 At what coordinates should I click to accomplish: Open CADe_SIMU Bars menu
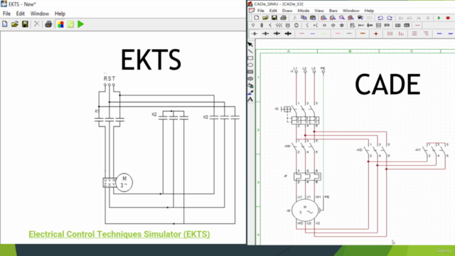(333, 11)
